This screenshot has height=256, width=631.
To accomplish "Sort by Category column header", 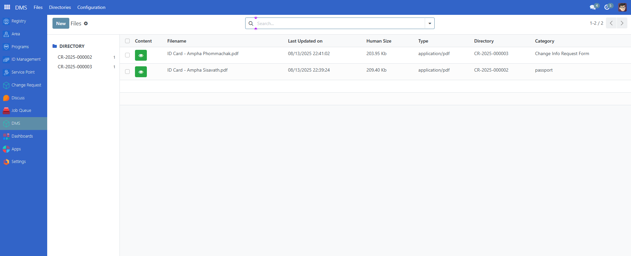I will pos(545,41).
